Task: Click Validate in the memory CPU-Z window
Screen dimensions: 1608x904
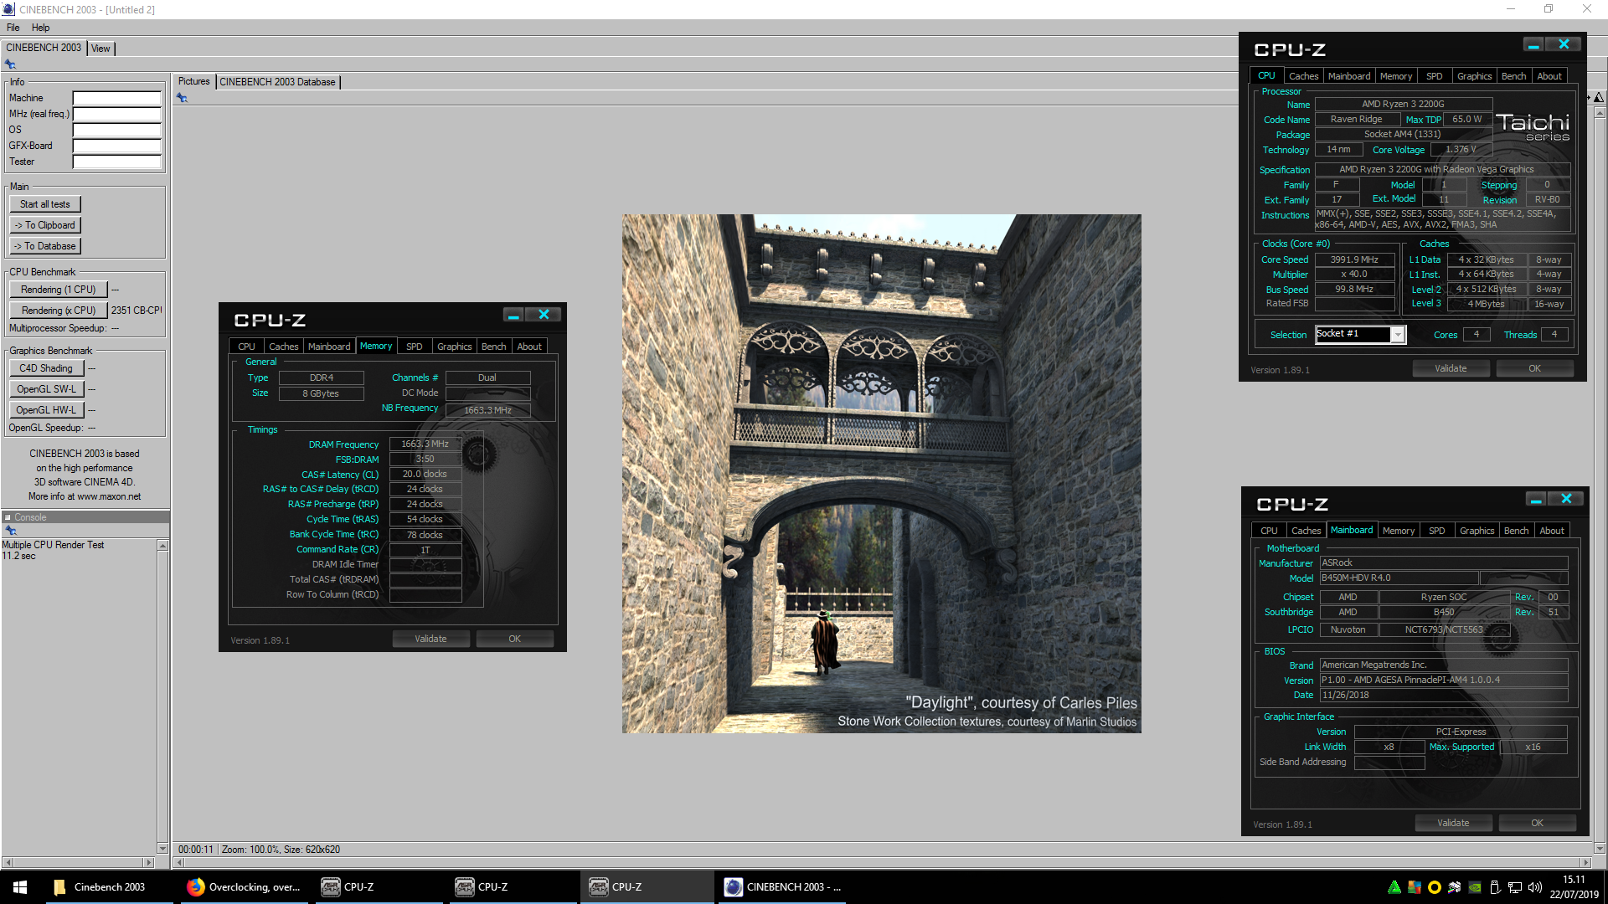Action: [x=430, y=639]
